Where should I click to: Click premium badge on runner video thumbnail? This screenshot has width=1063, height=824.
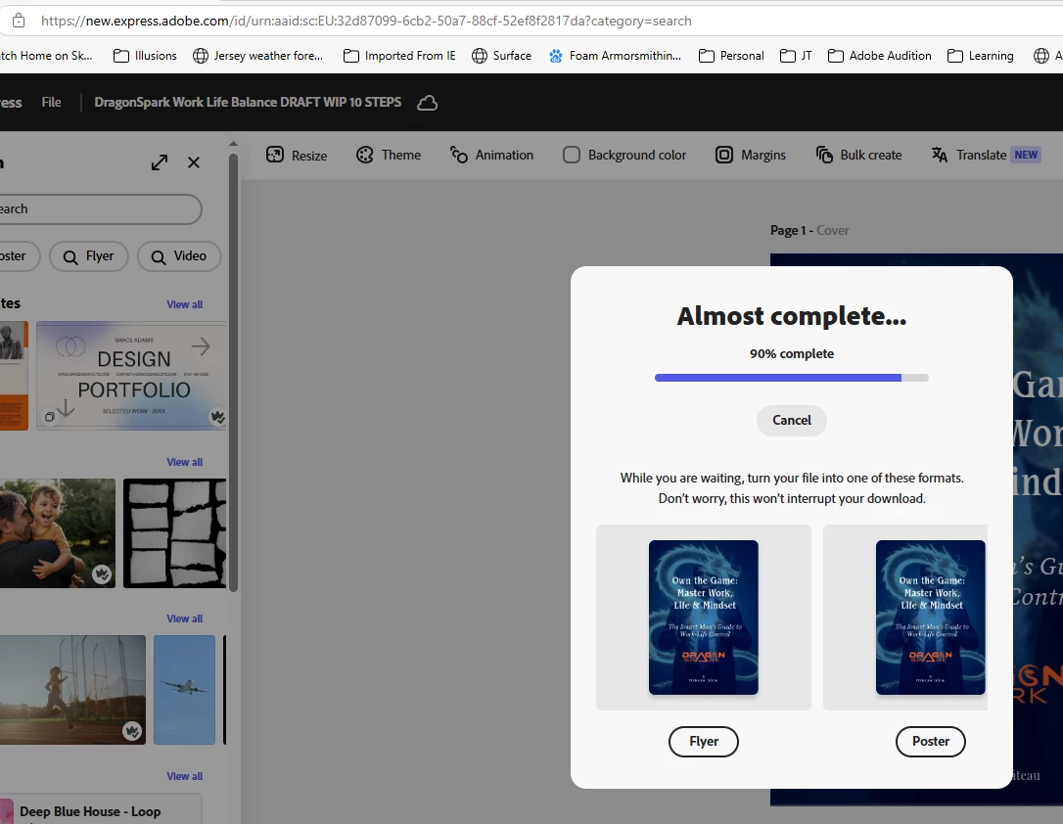[x=132, y=731]
